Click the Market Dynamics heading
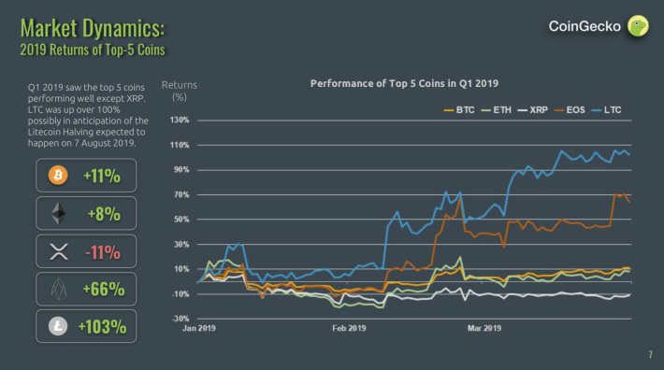Image resolution: width=664 pixels, height=370 pixels. click(93, 28)
